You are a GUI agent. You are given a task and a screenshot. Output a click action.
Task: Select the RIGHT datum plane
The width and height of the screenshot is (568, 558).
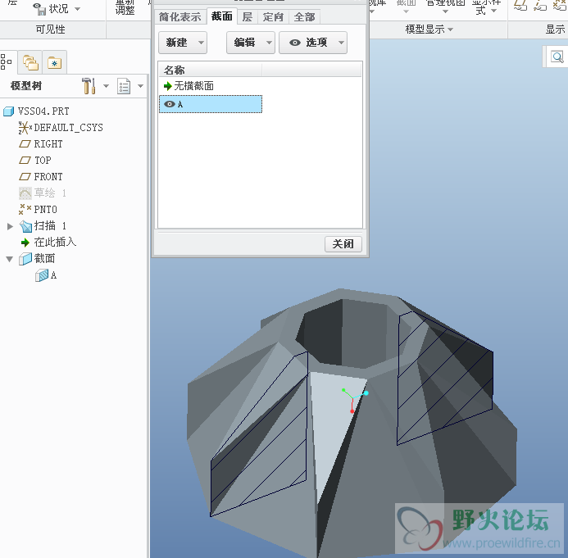pos(48,144)
